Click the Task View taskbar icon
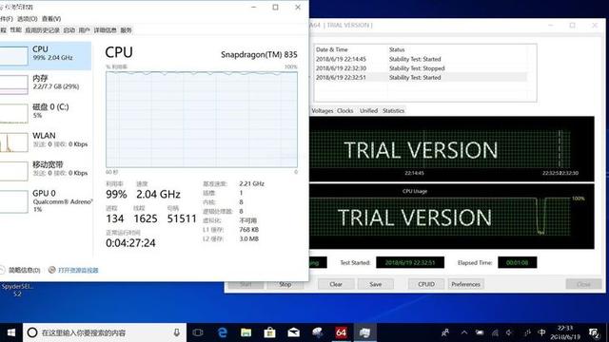The width and height of the screenshot is (609, 342). [198, 332]
